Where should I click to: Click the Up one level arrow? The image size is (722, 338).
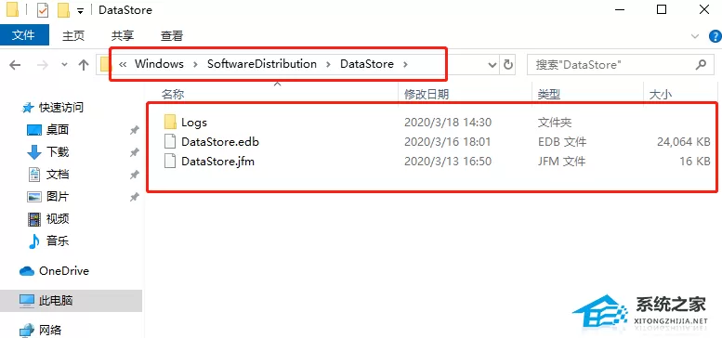[x=84, y=65]
